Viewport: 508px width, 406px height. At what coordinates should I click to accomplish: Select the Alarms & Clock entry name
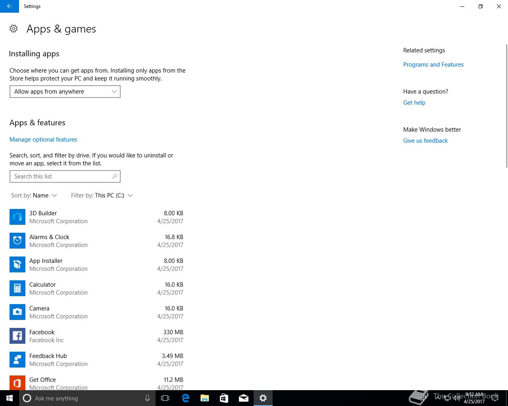49,237
